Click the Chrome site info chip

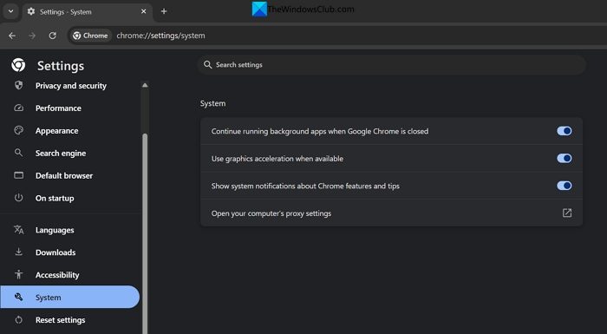pyautogui.click(x=90, y=36)
